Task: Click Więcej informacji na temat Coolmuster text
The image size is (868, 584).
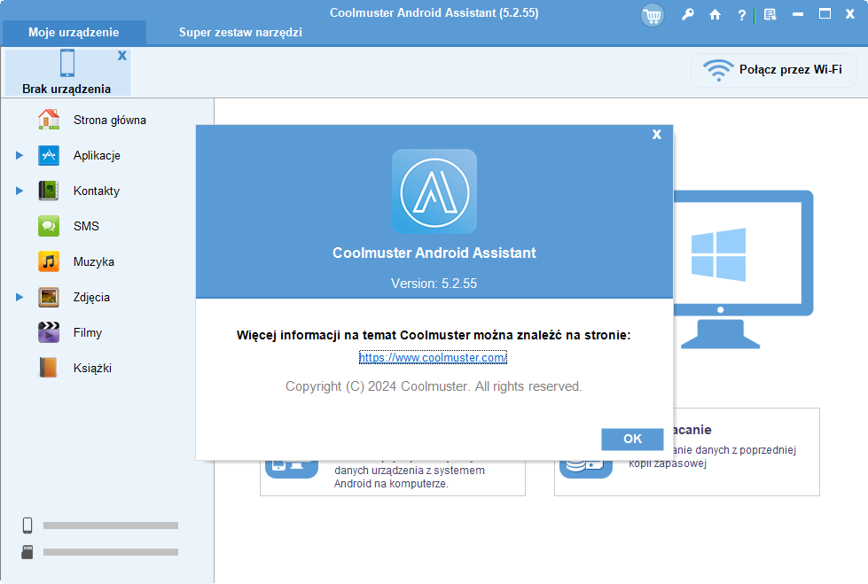Action: click(x=434, y=335)
